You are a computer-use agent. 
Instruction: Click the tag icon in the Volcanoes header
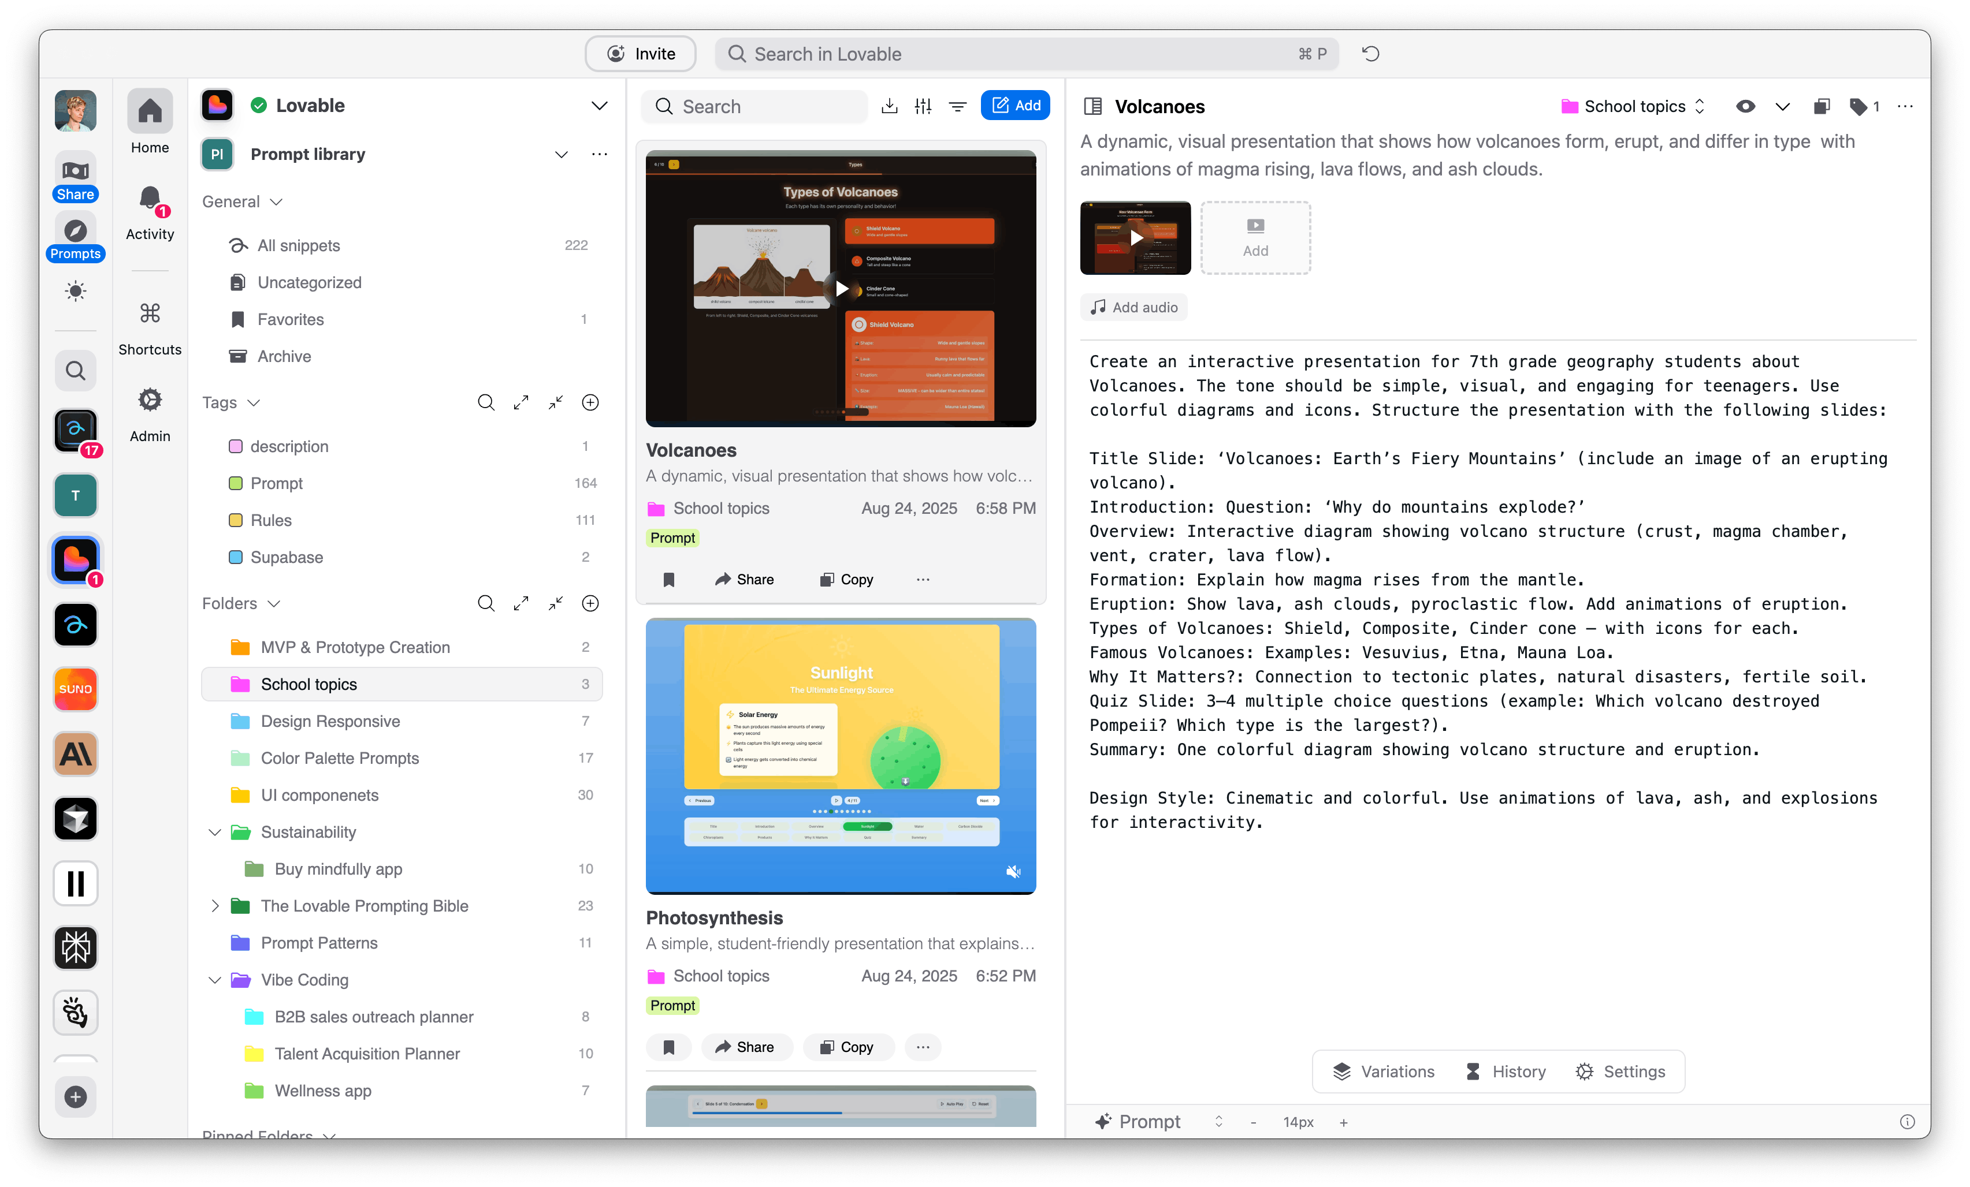click(1859, 106)
